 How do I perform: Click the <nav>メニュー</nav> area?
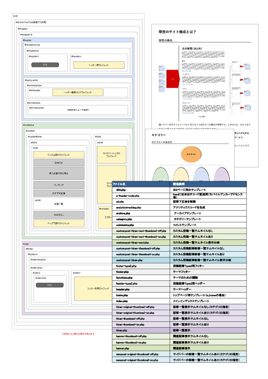tap(78, 110)
